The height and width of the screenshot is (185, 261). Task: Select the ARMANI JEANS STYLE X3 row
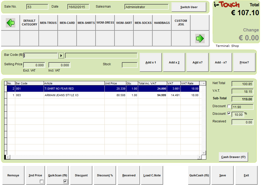tap(74, 95)
